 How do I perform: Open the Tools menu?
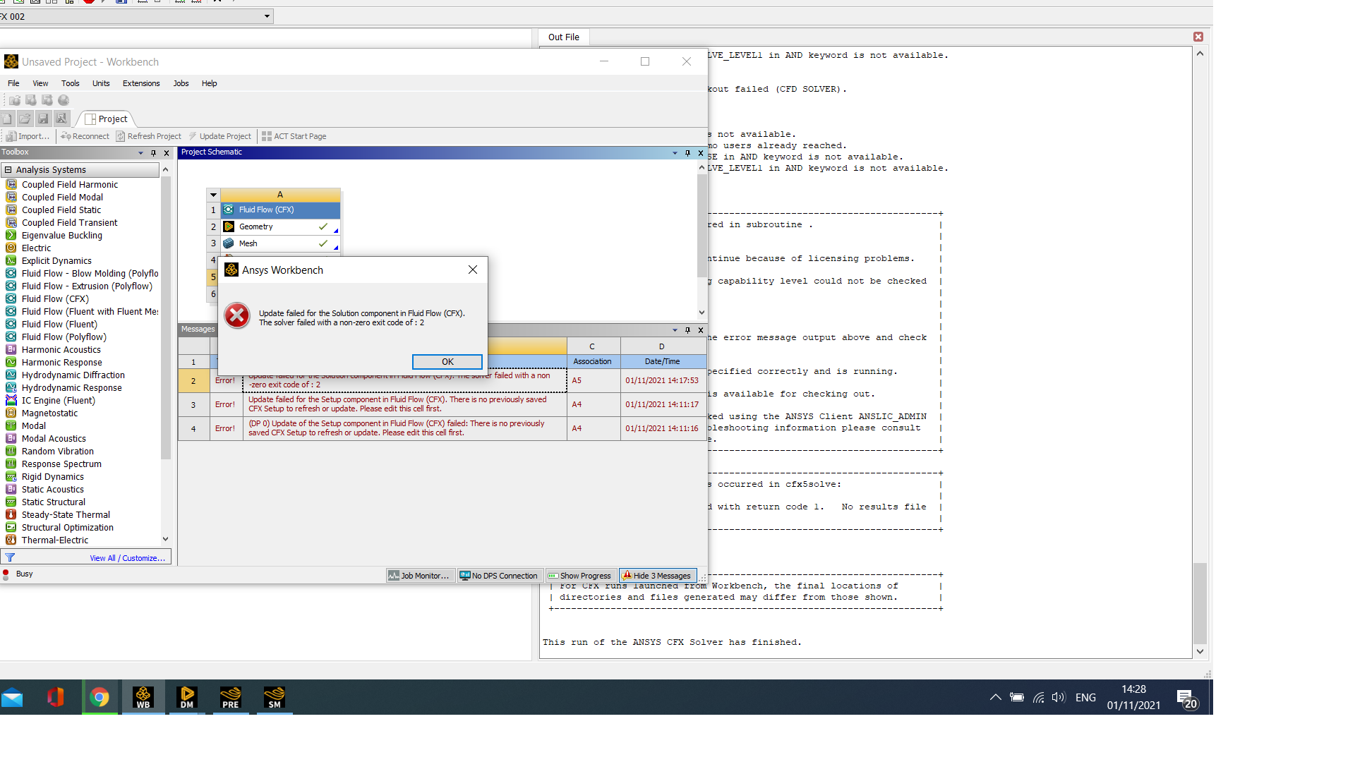[x=70, y=83]
